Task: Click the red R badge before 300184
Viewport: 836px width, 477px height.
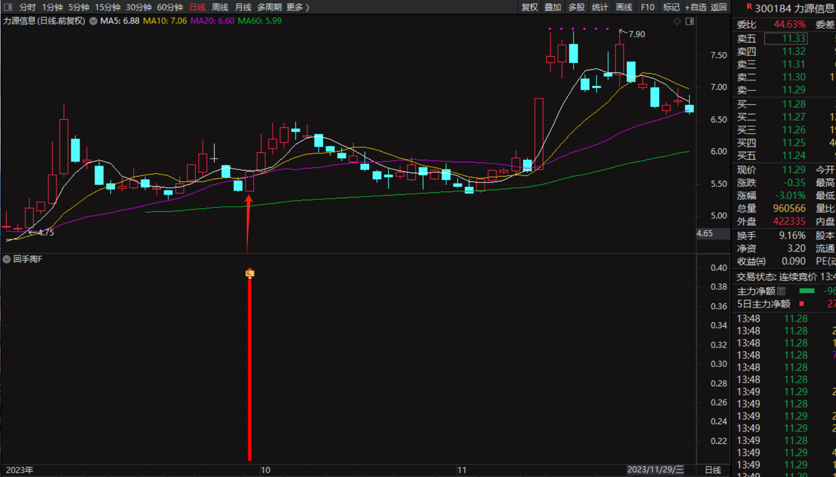Action: 749,7
